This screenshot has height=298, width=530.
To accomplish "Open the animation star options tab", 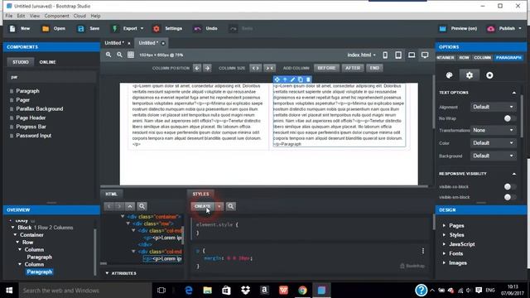I will pyautogui.click(x=489, y=75).
